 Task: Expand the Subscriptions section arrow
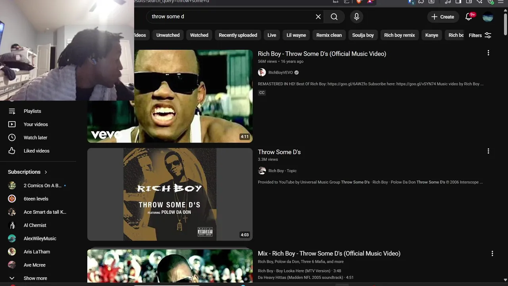point(46,172)
